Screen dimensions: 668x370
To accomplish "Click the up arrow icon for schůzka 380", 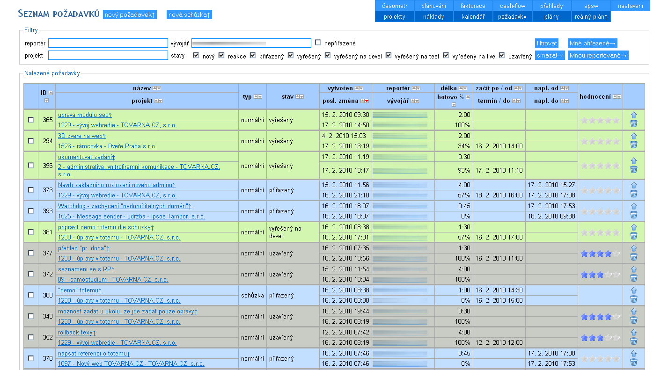I will 634,290.
